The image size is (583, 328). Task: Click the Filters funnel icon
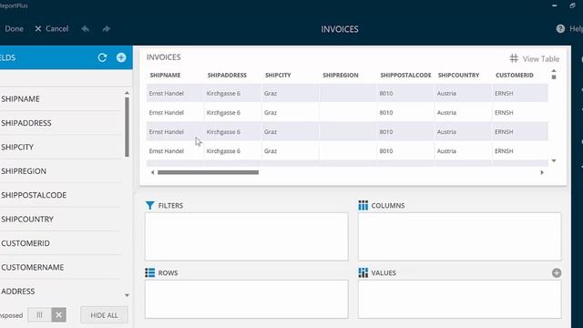(149, 205)
